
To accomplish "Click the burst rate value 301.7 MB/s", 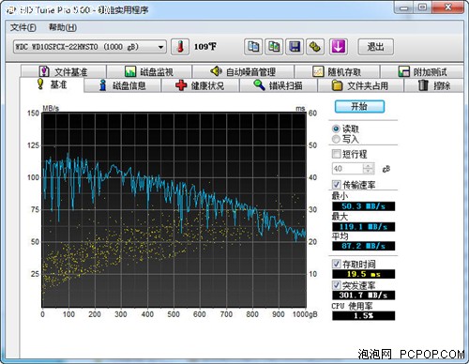I will pos(363,296).
